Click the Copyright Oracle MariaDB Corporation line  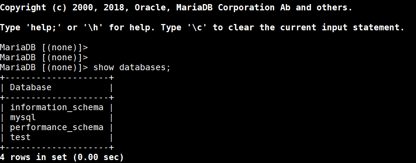(x=176, y=7)
